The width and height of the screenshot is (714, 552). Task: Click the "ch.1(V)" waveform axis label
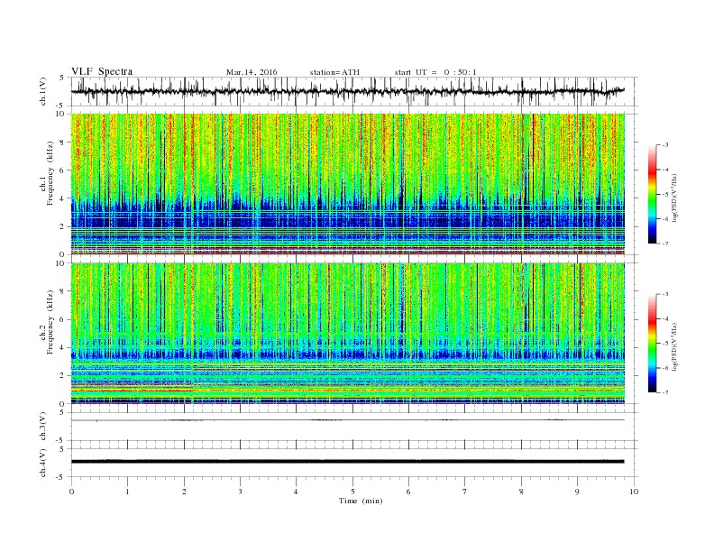tap(43, 91)
